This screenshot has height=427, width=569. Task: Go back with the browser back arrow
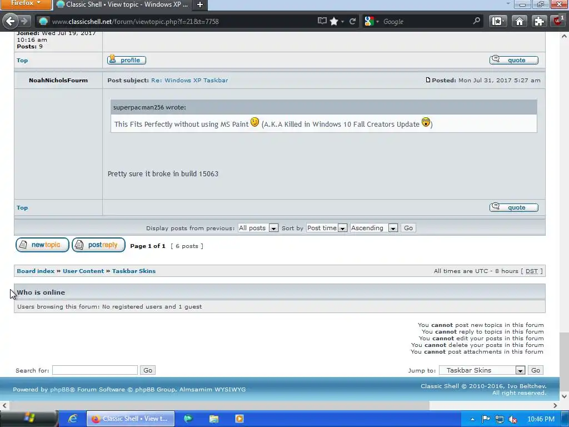[10, 21]
